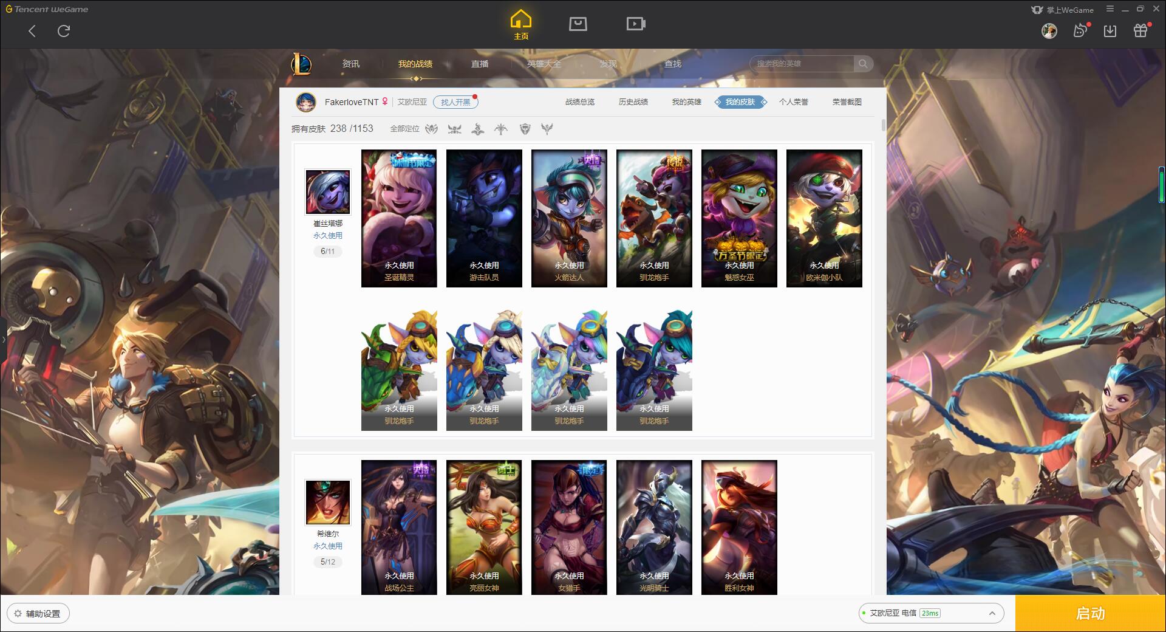
Task: Click the magnifier search button
Action: 863,64
